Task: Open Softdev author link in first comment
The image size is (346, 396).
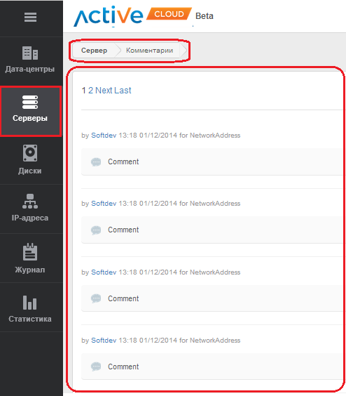Action: 104,136
